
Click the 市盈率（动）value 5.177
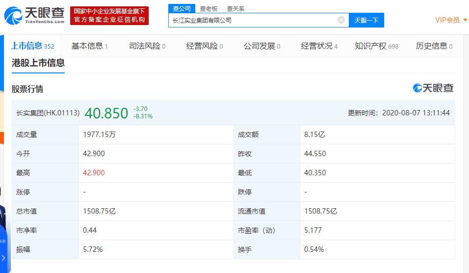coord(313,230)
